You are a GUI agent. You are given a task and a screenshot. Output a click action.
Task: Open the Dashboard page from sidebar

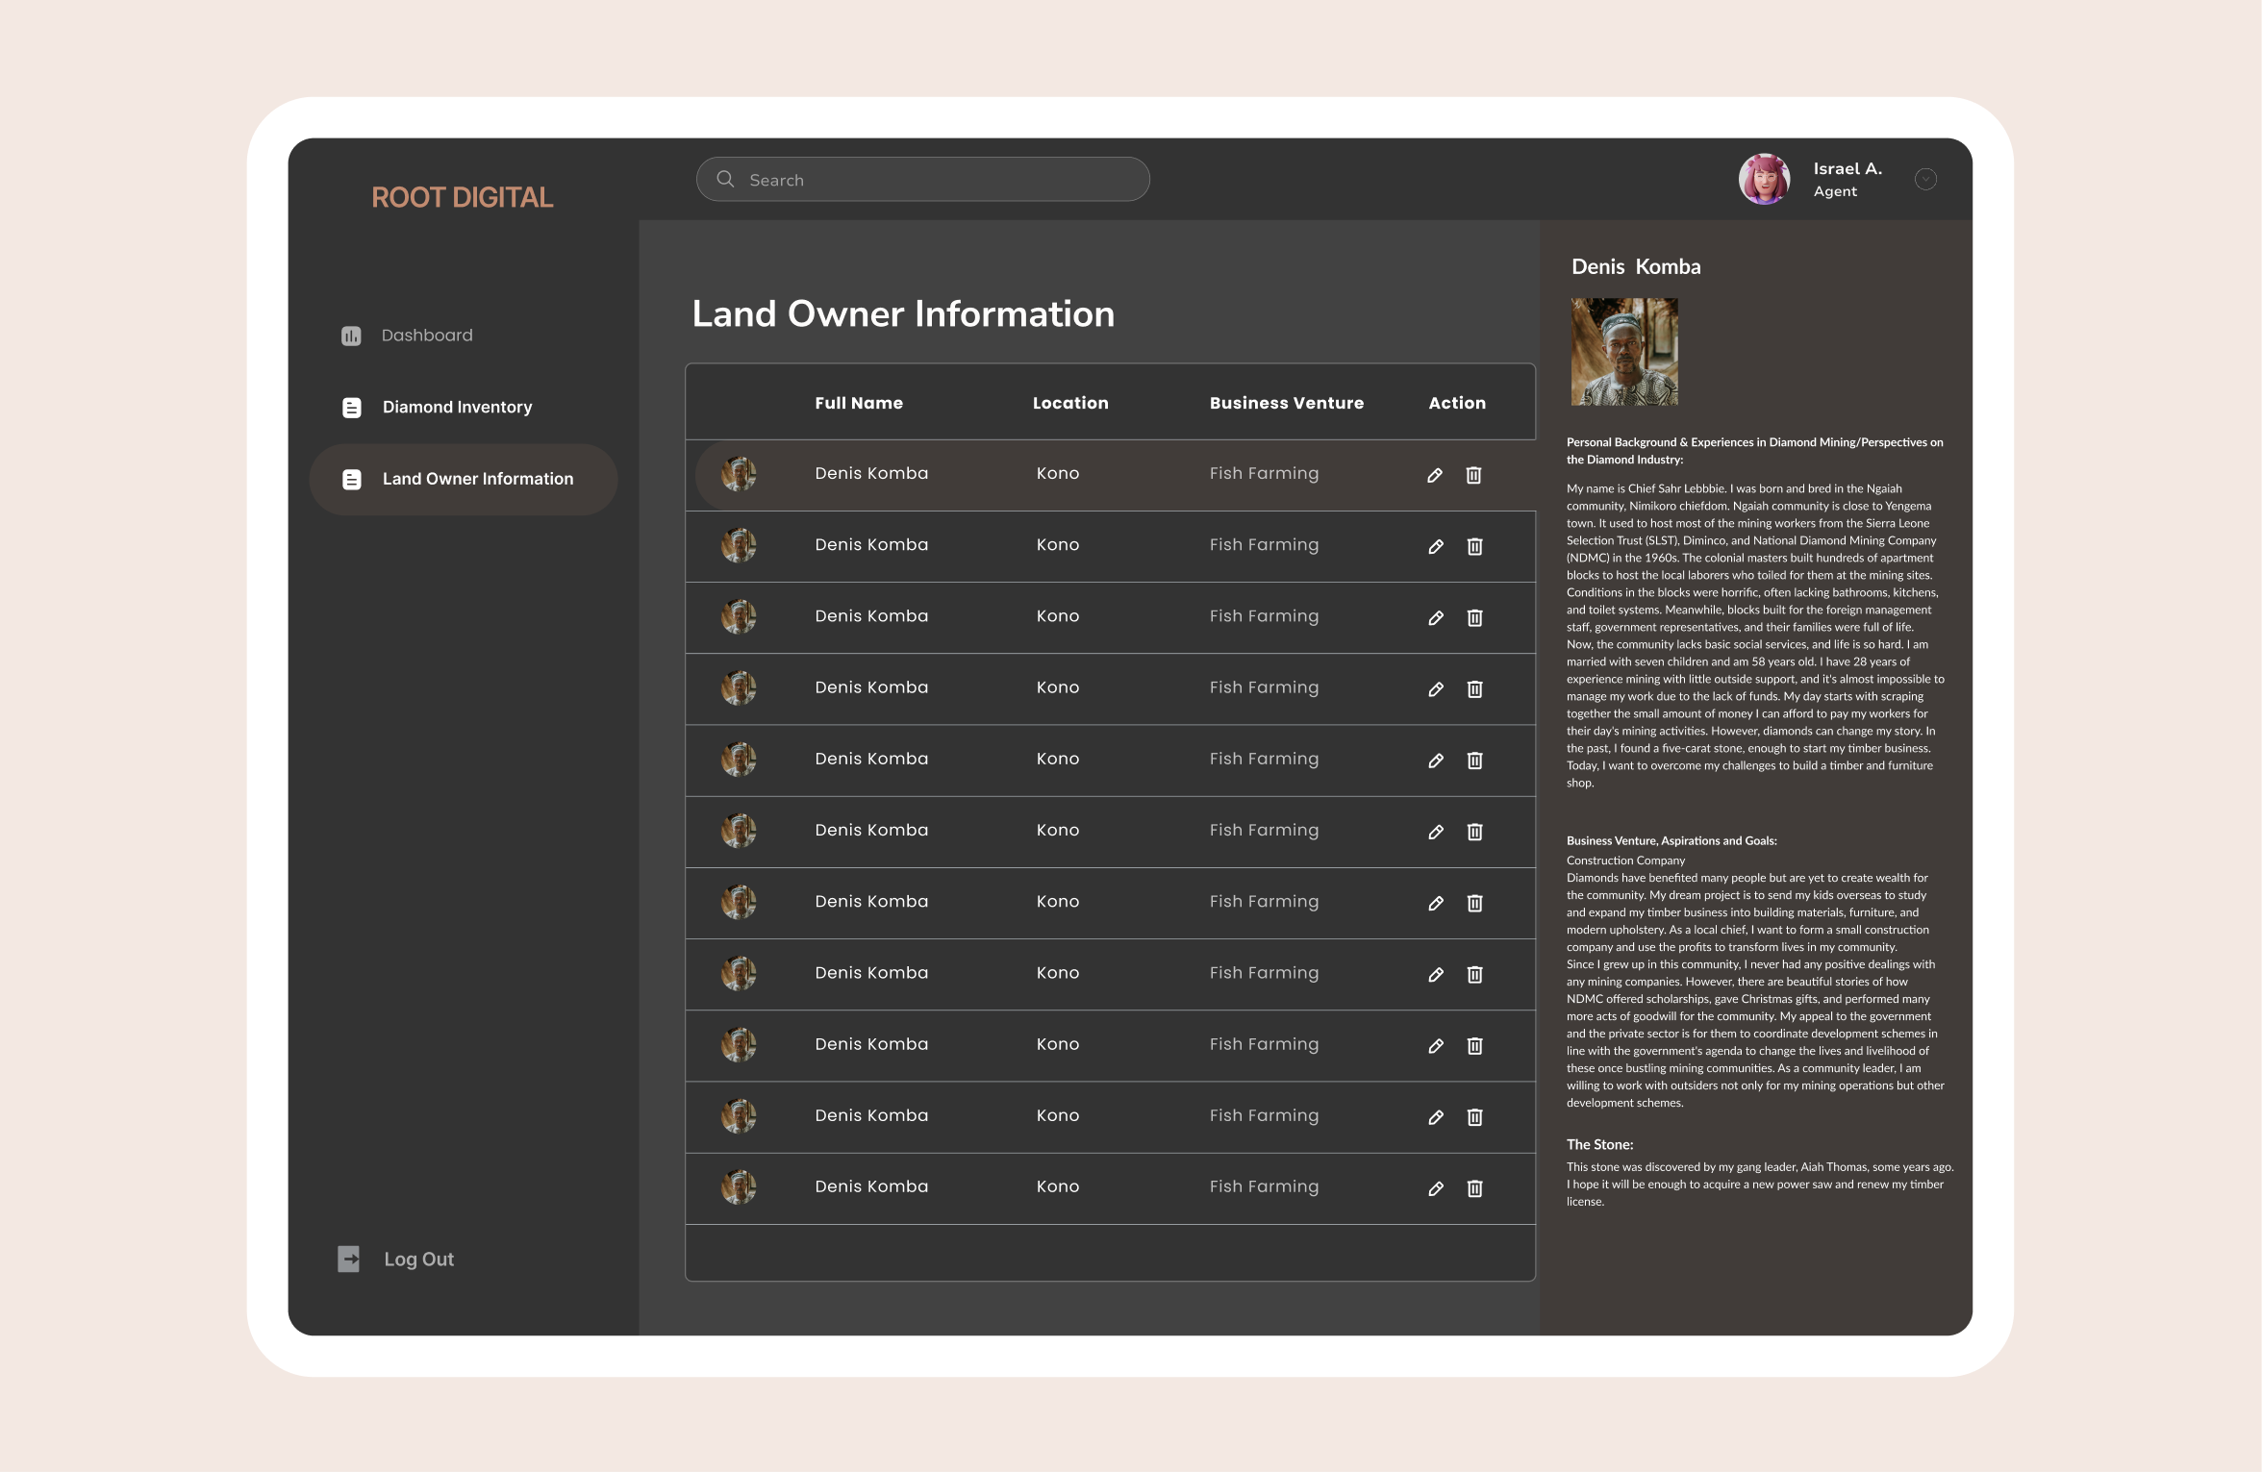pyautogui.click(x=427, y=336)
